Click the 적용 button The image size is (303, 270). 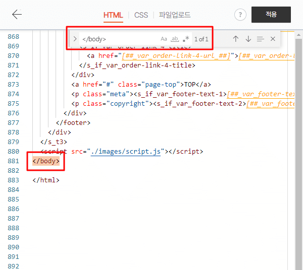[271, 15]
